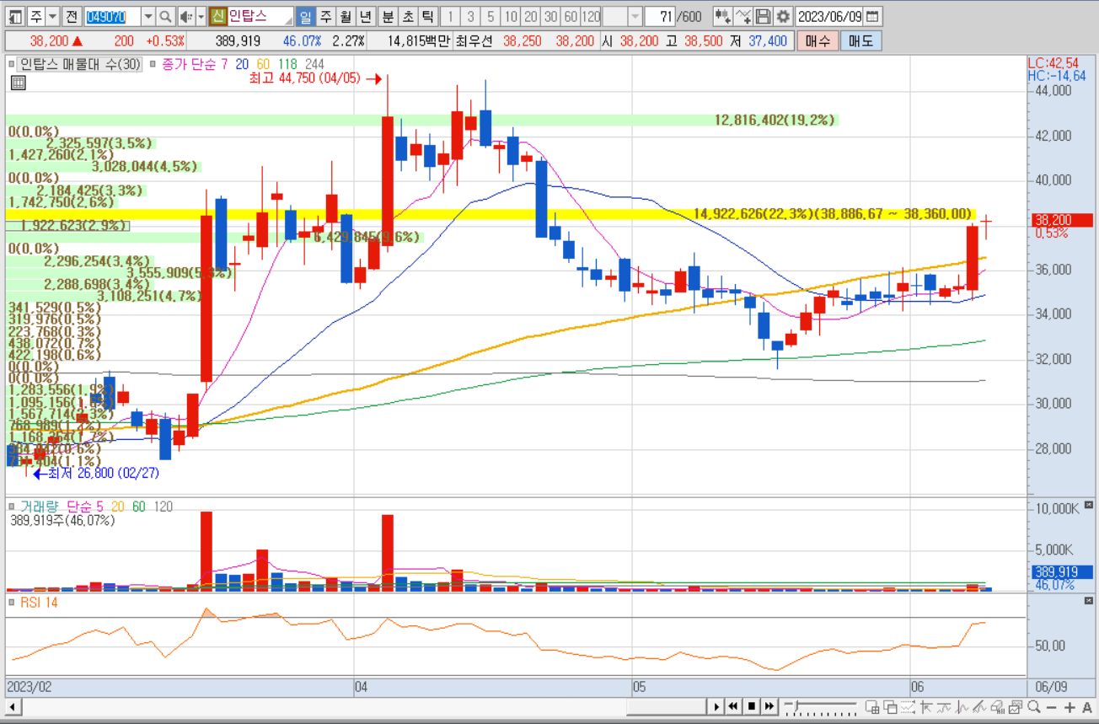Open the chart layout icon at far top-left
Viewport: 1099px width, 724px height.
pos(15,16)
